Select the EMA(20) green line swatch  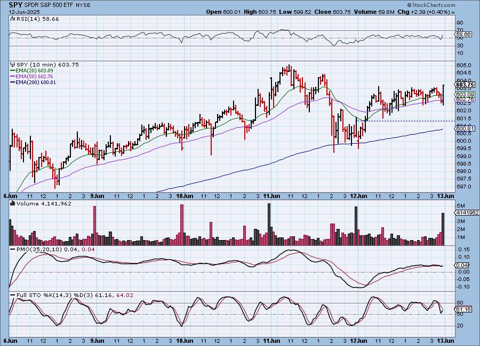click(13, 71)
